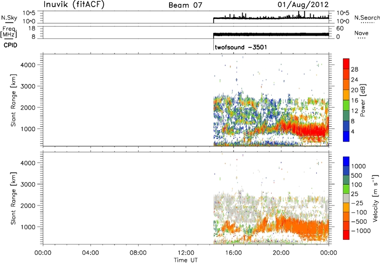The width and height of the screenshot is (380, 263).
Task: Click the '16:00' time axis tick label
Action: click(x=233, y=253)
